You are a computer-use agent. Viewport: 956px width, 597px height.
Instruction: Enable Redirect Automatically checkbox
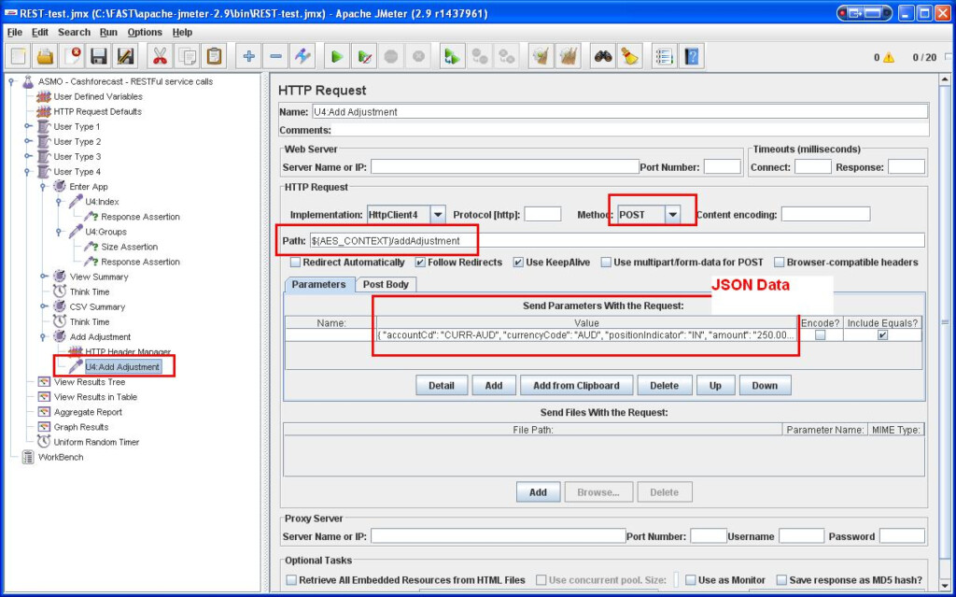[296, 263]
